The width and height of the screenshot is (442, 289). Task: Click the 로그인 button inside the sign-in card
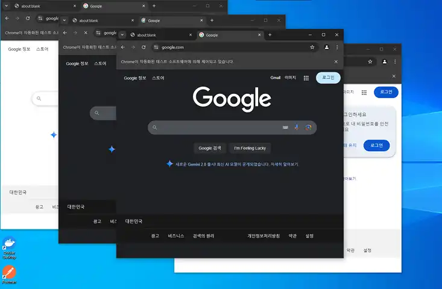point(377,145)
